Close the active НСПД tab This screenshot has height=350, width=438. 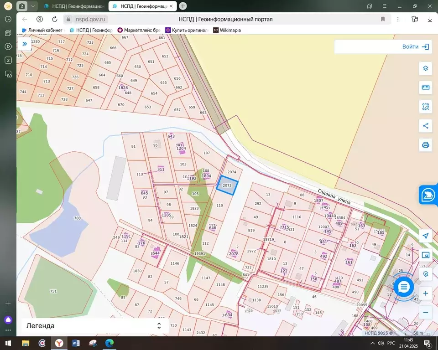coord(171,6)
